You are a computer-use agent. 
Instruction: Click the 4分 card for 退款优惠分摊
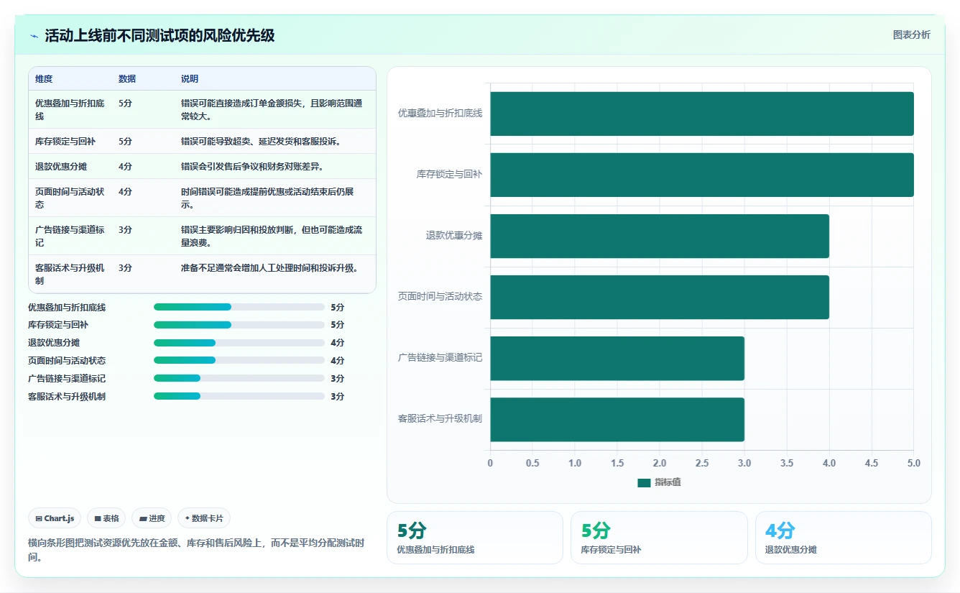844,538
